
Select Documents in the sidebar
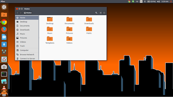(x=27, y=26)
